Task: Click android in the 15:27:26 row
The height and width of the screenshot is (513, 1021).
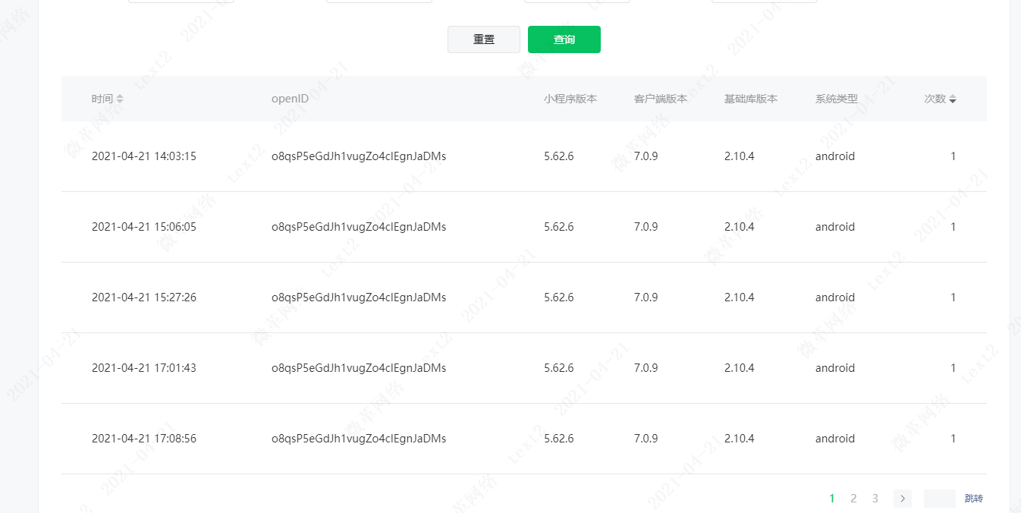Action: click(835, 297)
